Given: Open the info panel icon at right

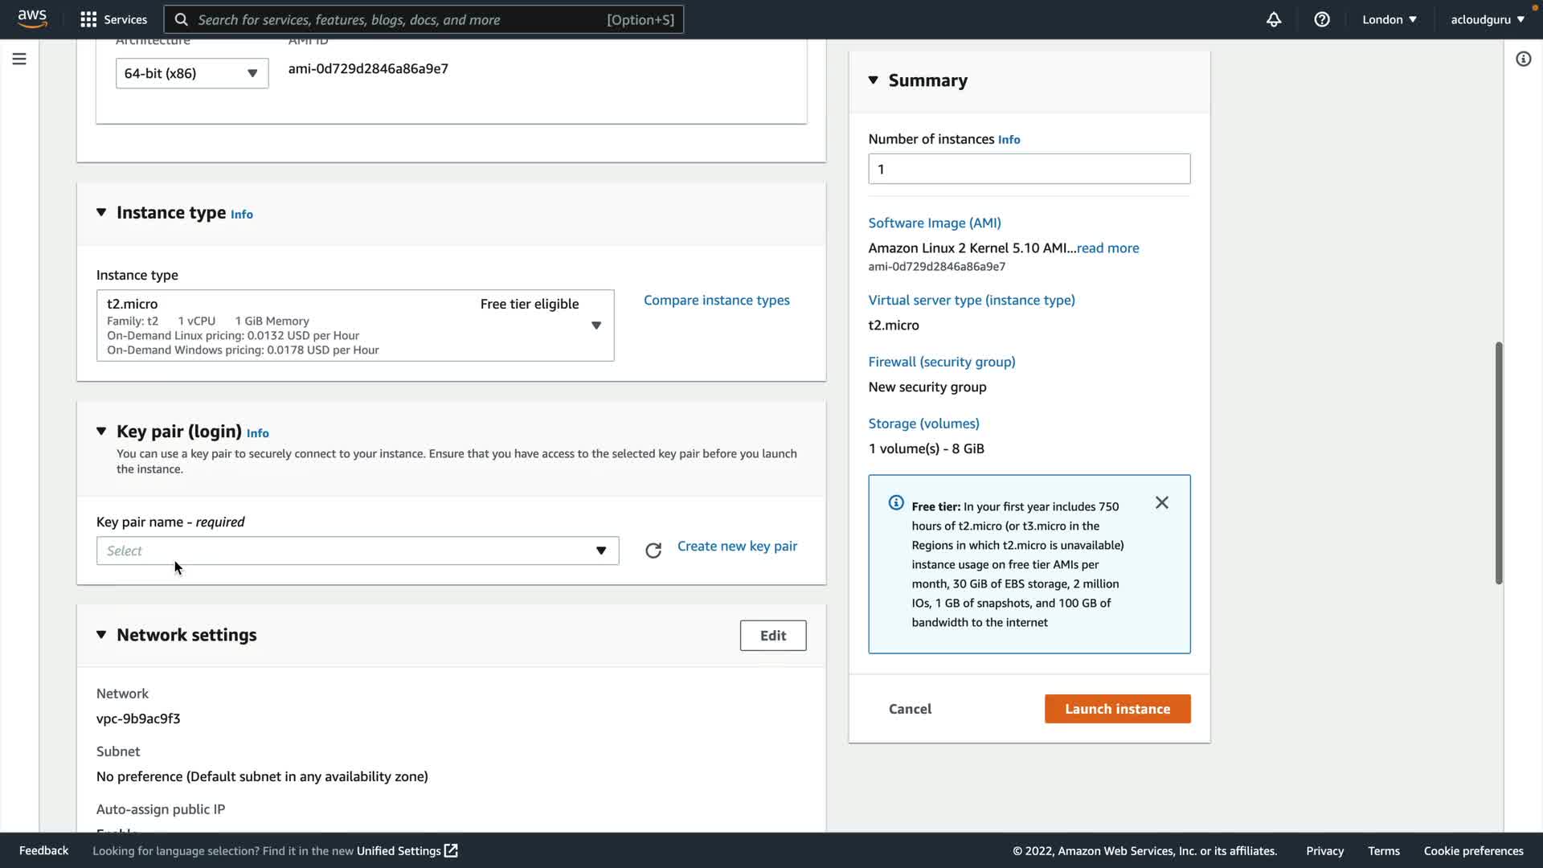Looking at the screenshot, I should [1523, 59].
